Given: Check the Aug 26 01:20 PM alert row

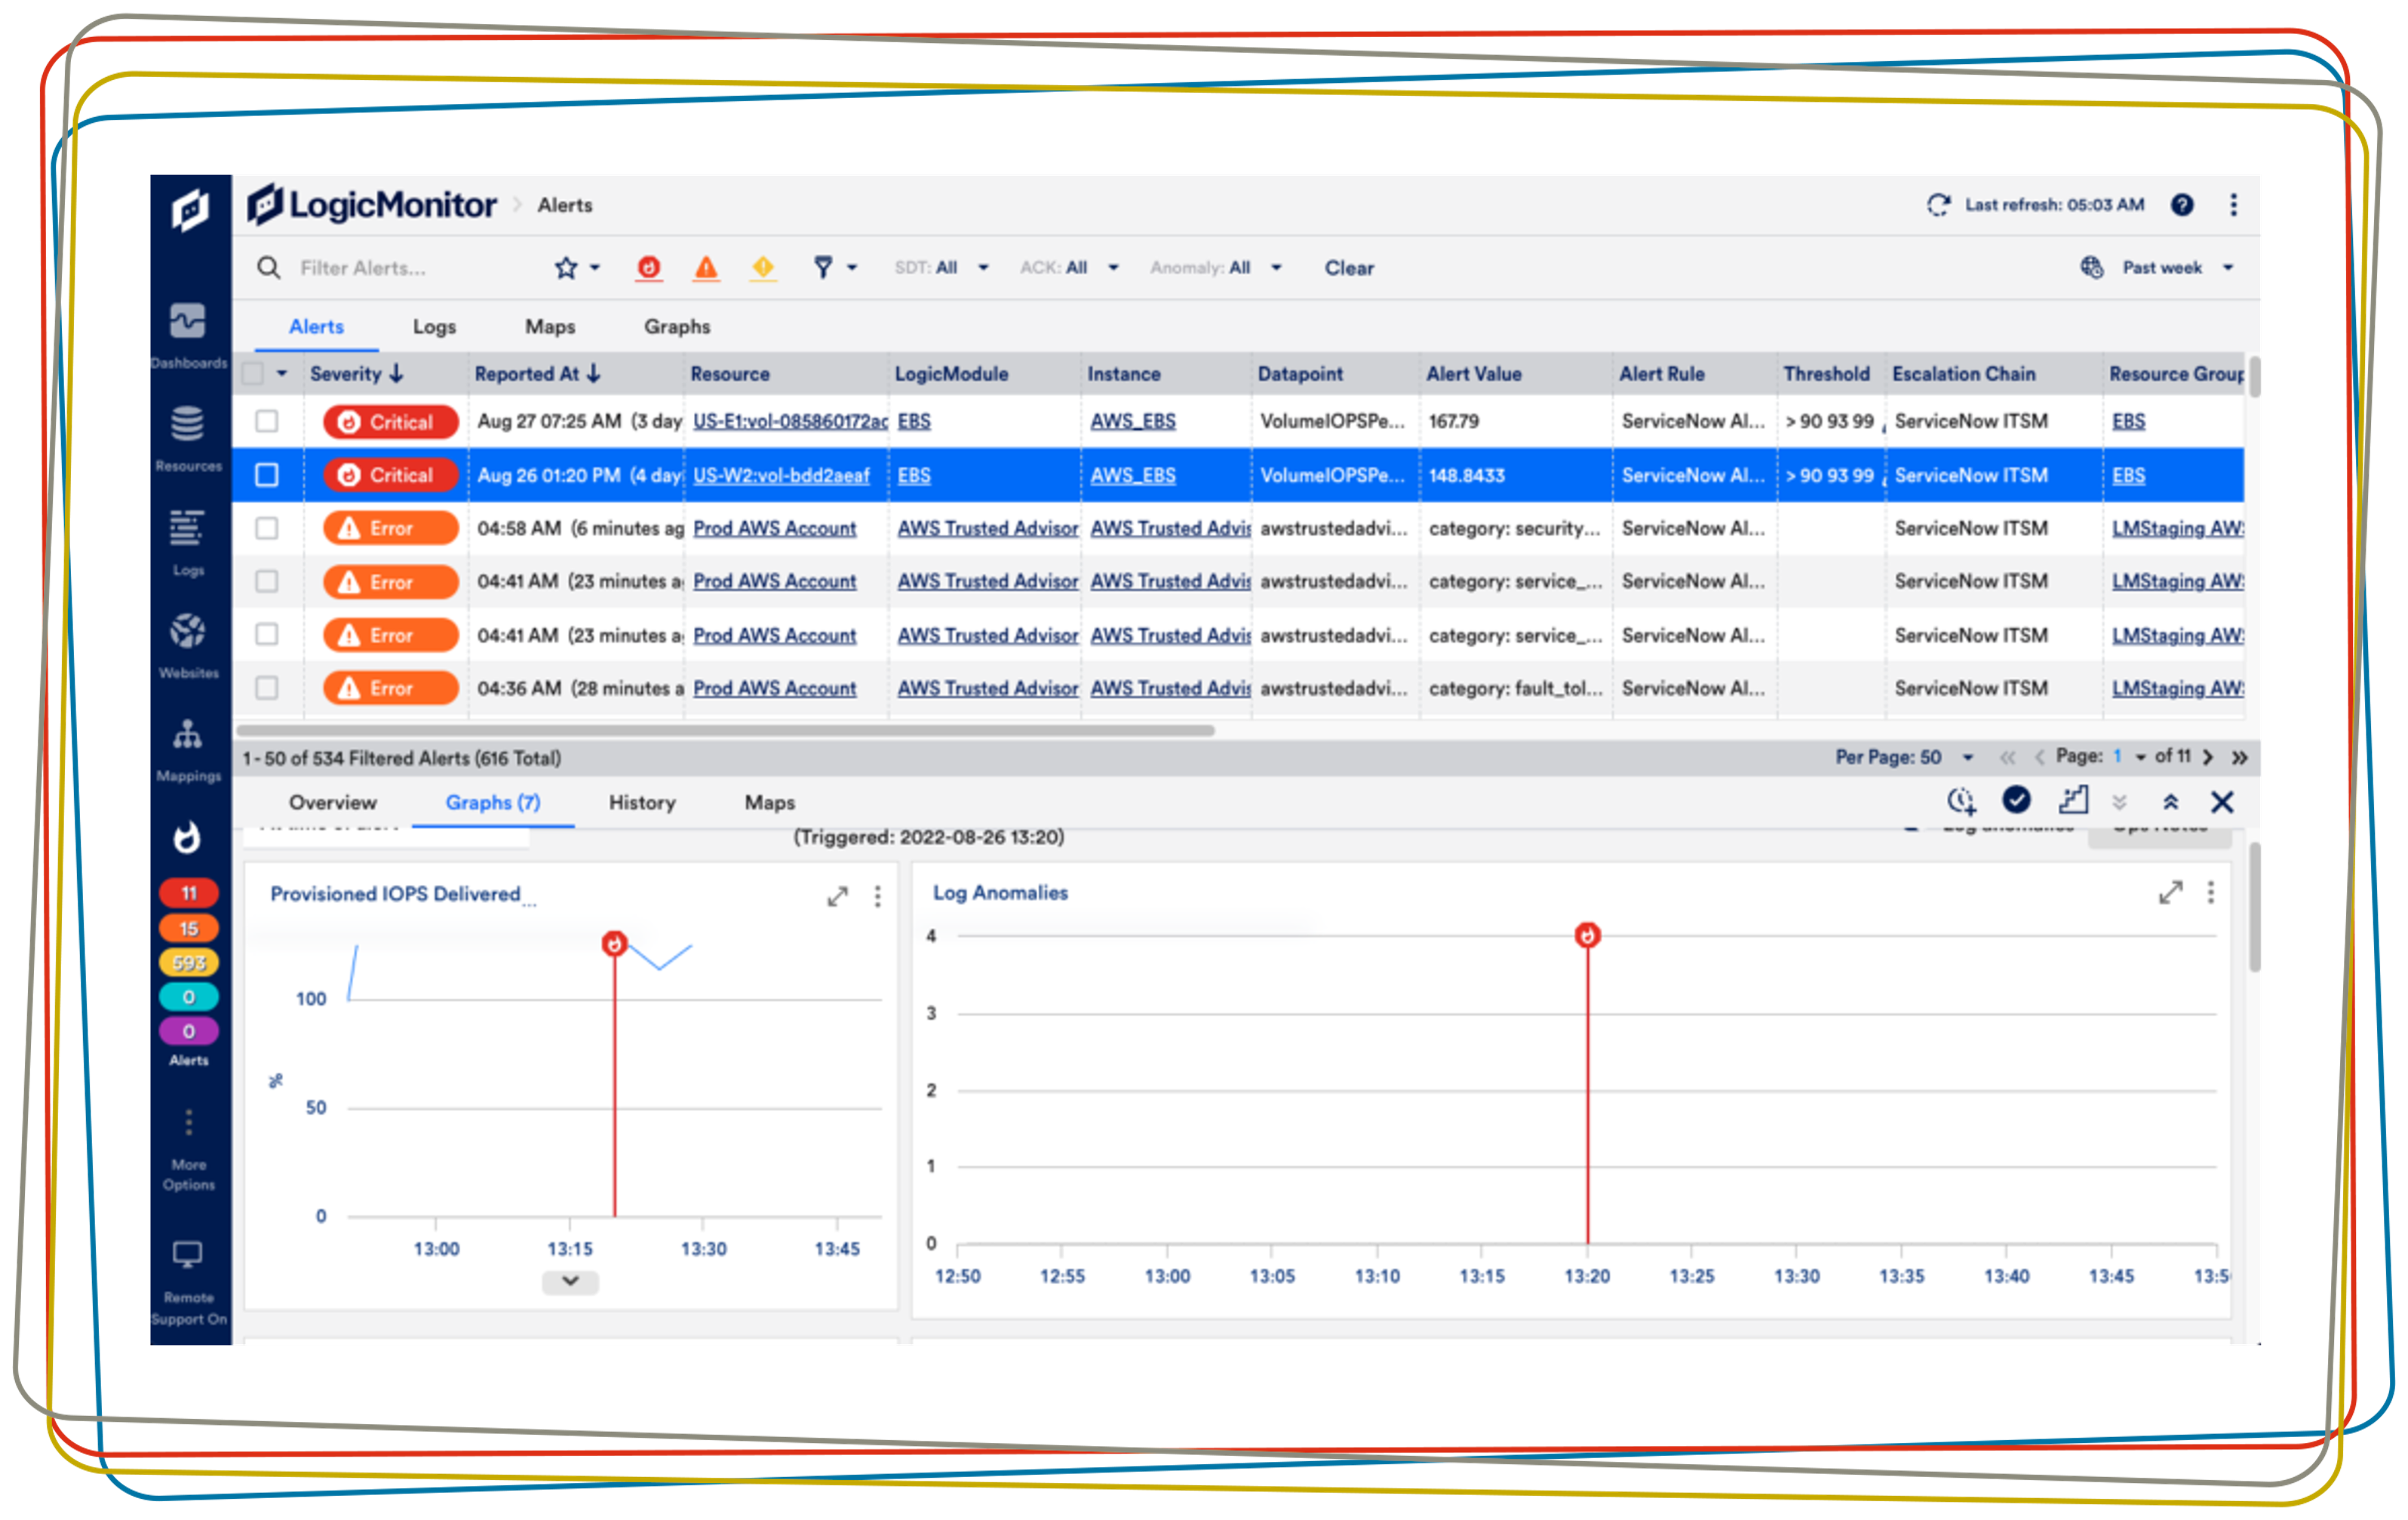Looking at the screenshot, I should (x=267, y=475).
